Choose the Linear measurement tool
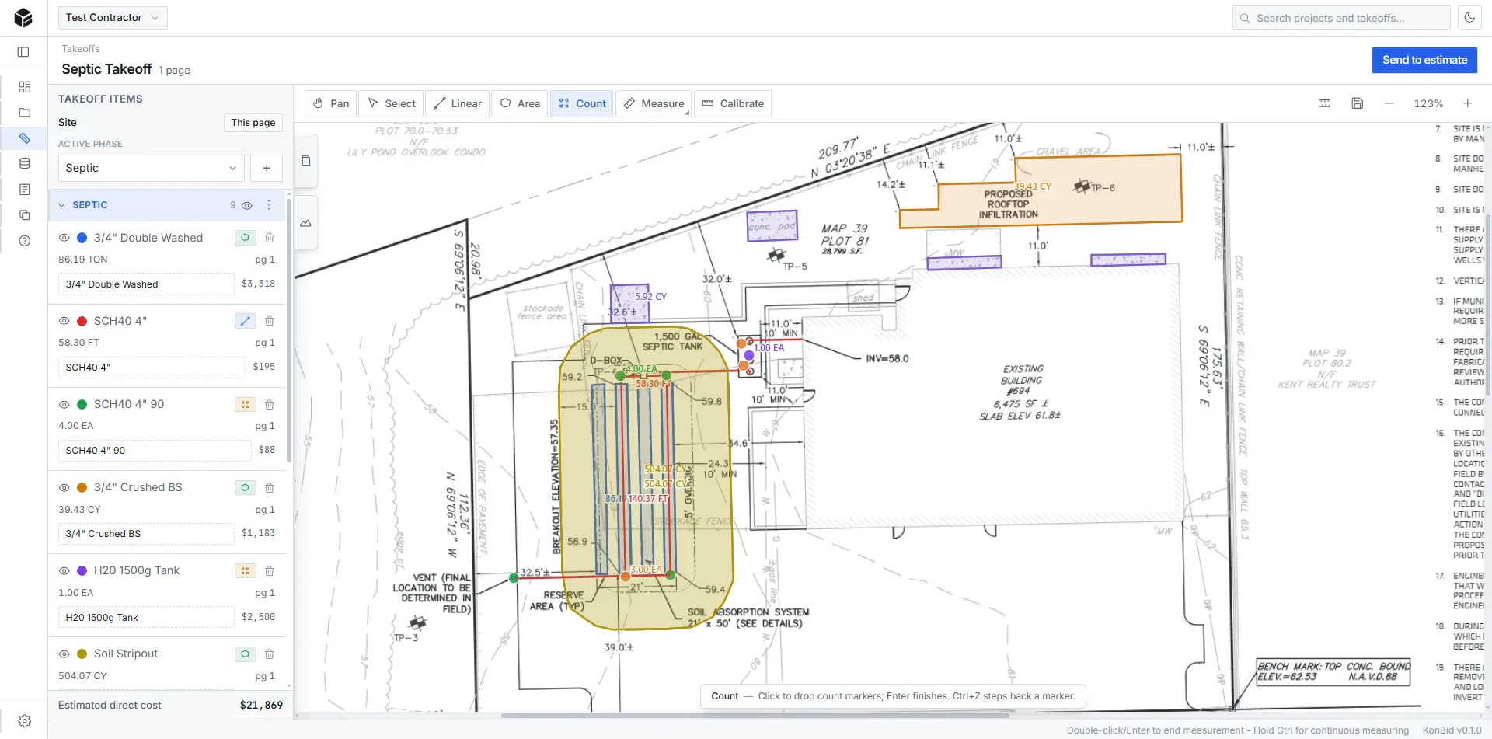This screenshot has width=1492, height=739. tap(458, 103)
